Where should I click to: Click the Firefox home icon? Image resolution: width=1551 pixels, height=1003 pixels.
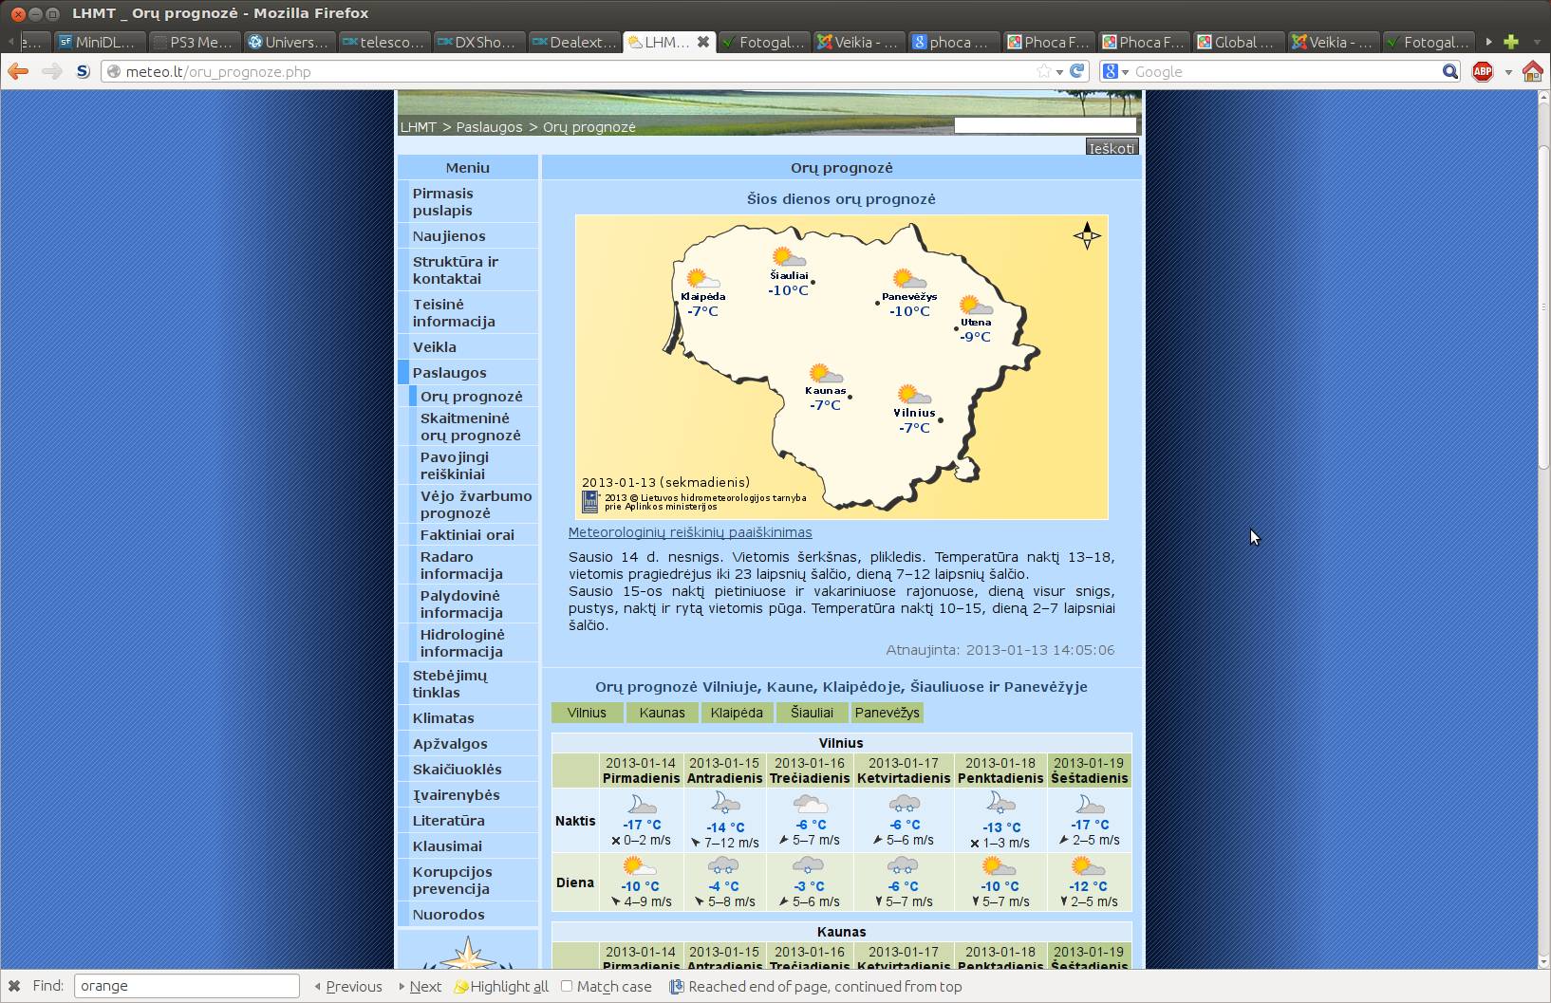[1532, 71]
